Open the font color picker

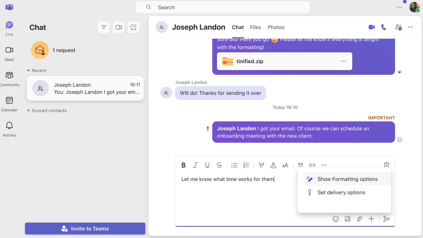click(x=273, y=165)
